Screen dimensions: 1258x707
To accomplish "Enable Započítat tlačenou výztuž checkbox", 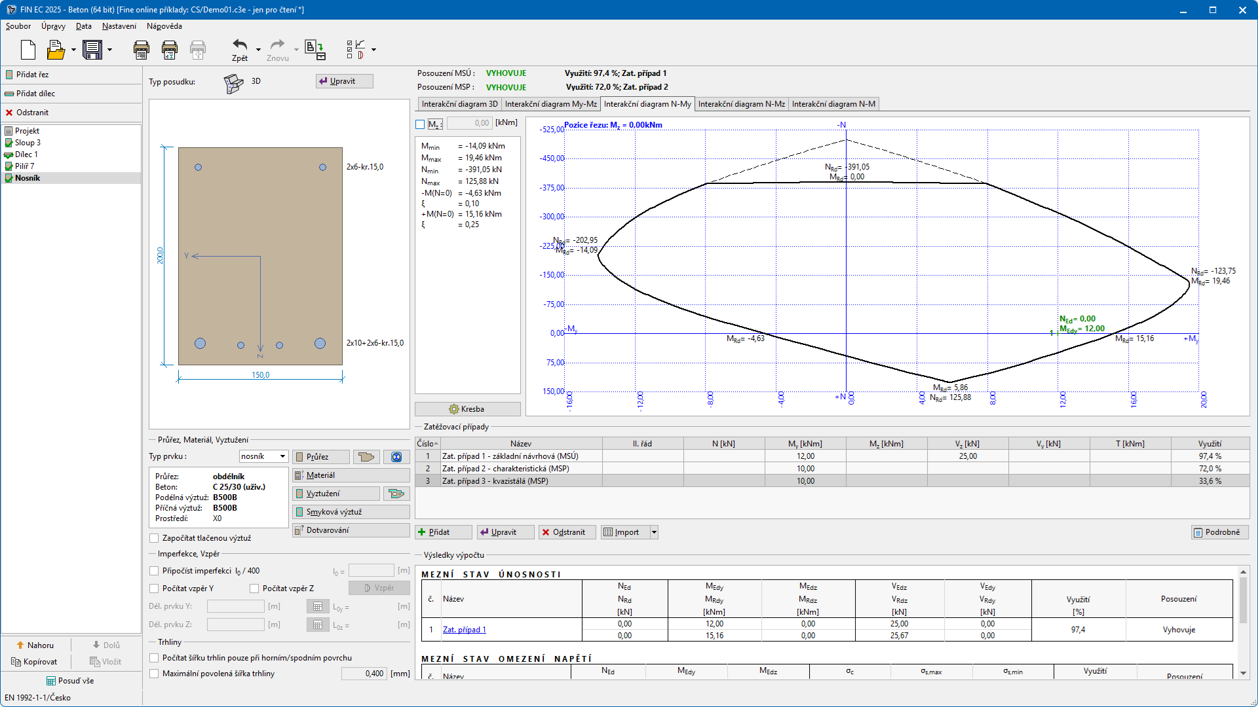I will 155,538.
